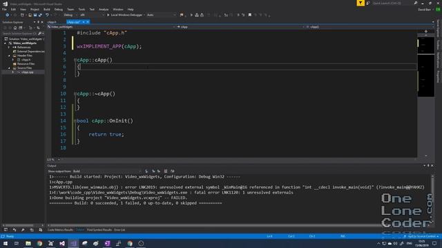Collapse the Video_wxWidgets project node
Image resolution: width=442 pixels, height=248 pixels.
(5, 43)
